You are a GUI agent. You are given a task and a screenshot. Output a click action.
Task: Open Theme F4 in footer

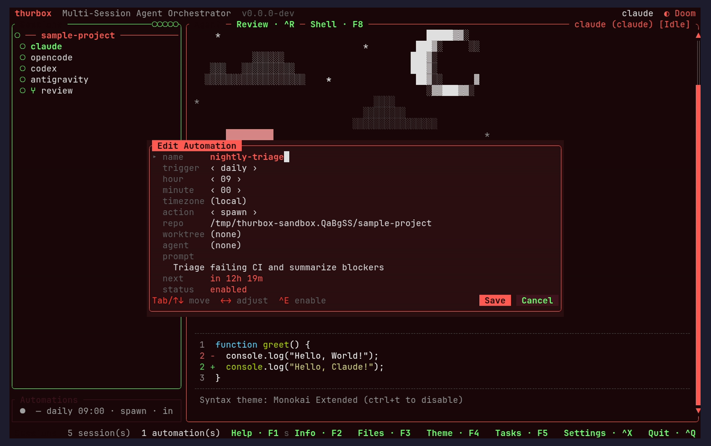coord(453,433)
